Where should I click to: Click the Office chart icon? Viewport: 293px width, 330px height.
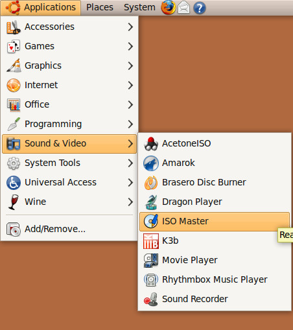click(14, 104)
